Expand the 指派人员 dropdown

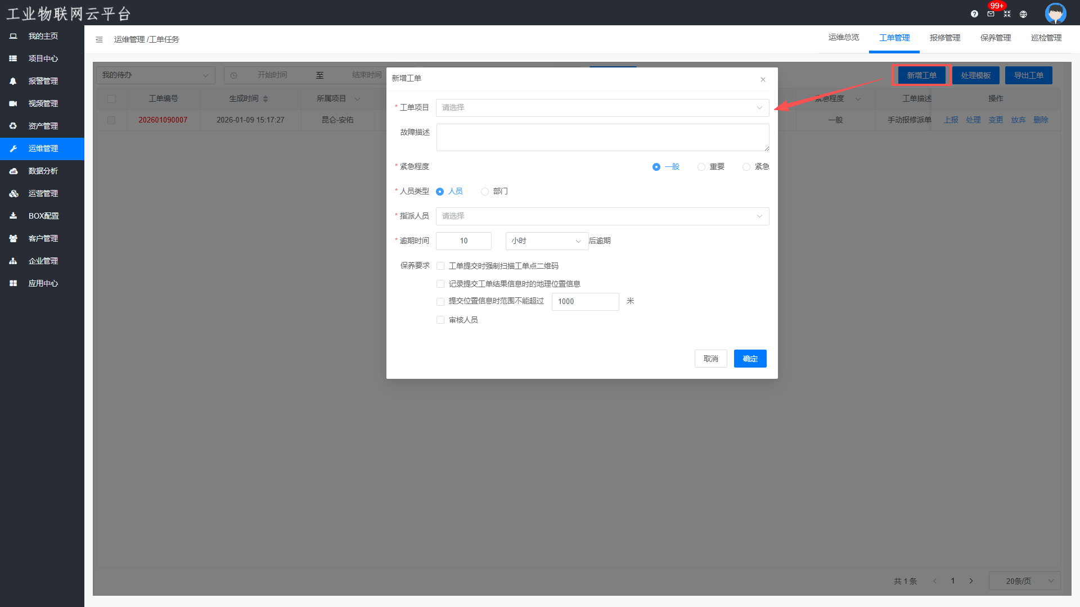(602, 216)
